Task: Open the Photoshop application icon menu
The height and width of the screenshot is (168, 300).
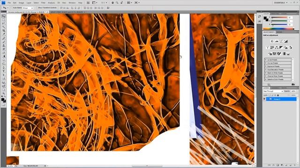Action: click(3, 3)
